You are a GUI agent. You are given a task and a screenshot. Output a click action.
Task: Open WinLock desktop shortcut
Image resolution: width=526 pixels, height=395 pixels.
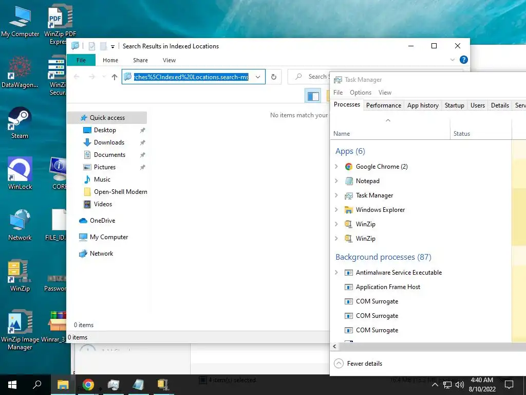pyautogui.click(x=20, y=174)
